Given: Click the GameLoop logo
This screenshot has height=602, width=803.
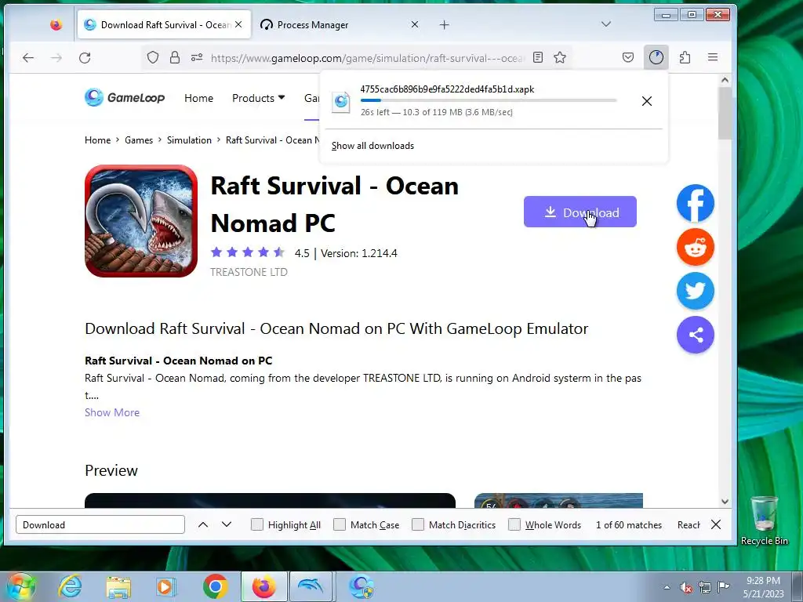Looking at the screenshot, I should (125, 97).
